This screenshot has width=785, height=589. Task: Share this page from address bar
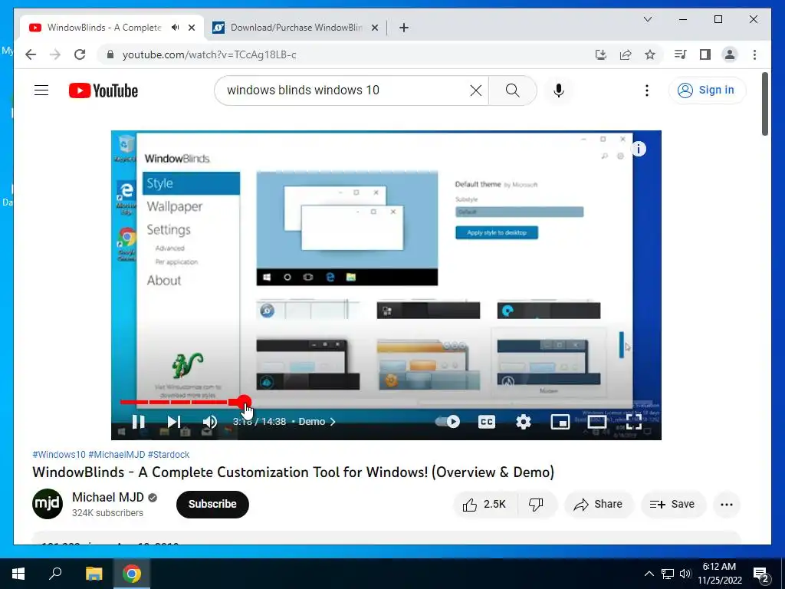(626, 54)
